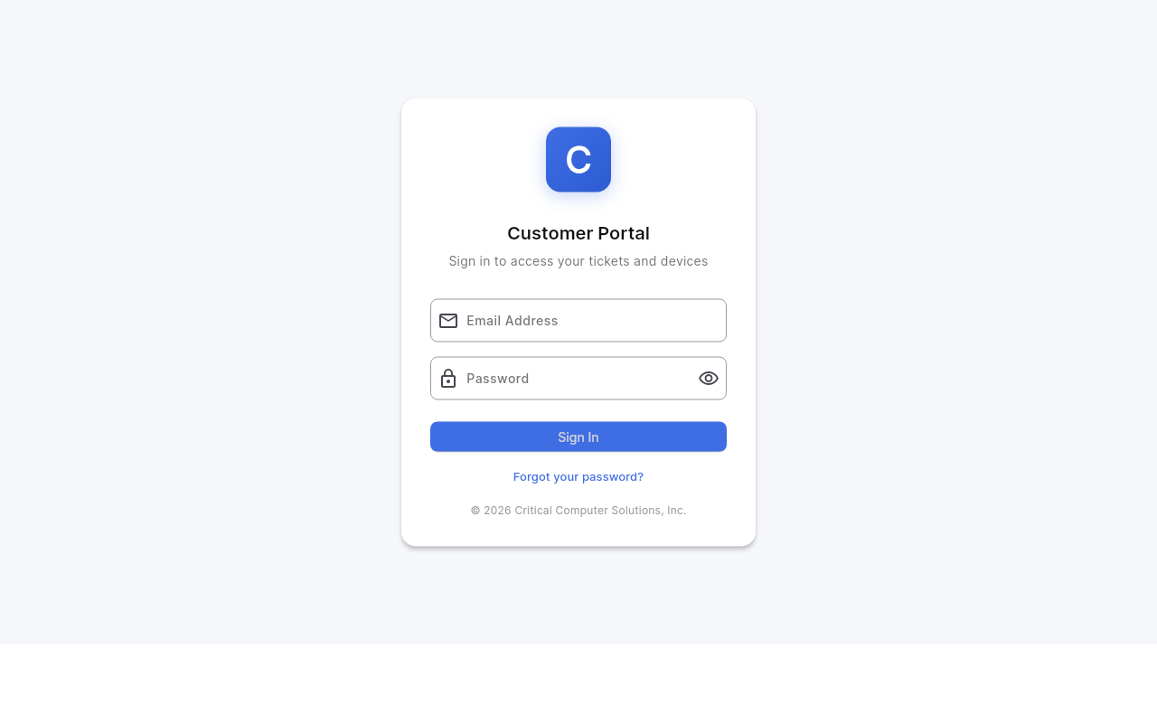This screenshot has width=1157, height=723.
Task: Open the "Forgot your password?" link
Action: pyautogui.click(x=578, y=476)
